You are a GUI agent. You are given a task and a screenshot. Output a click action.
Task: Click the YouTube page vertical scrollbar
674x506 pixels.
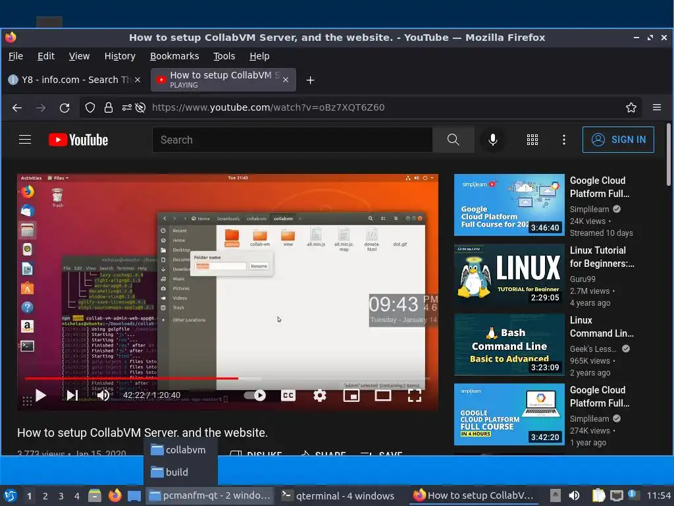click(x=669, y=155)
